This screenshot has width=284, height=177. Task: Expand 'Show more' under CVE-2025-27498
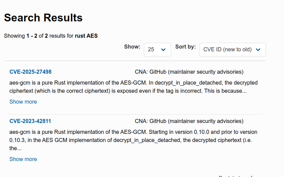(x=23, y=102)
